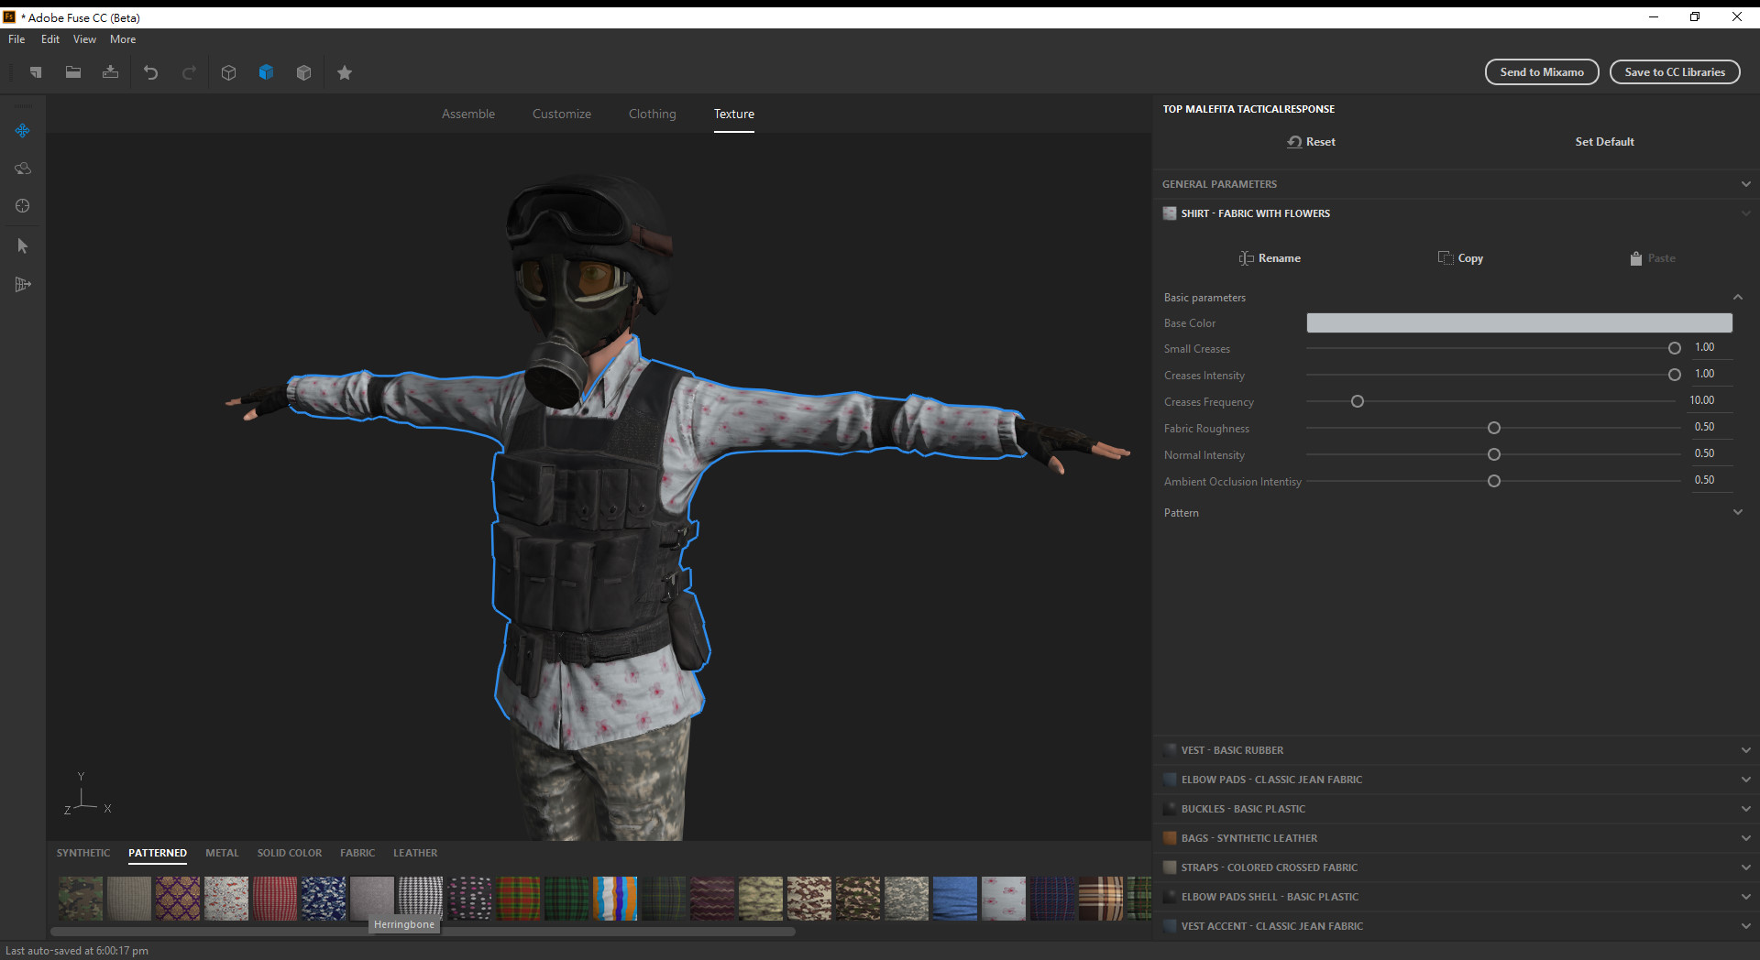This screenshot has width=1760, height=960.
Task: Expand the Pattern group
Action: coord(1737,513)
